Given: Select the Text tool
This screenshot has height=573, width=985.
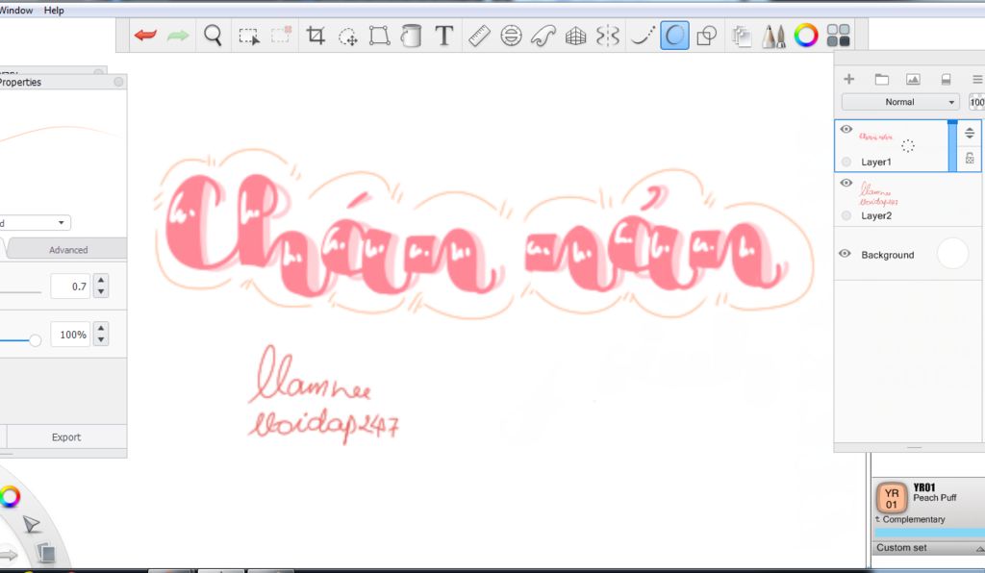Looking at the screenshot, I should (444, 36).
